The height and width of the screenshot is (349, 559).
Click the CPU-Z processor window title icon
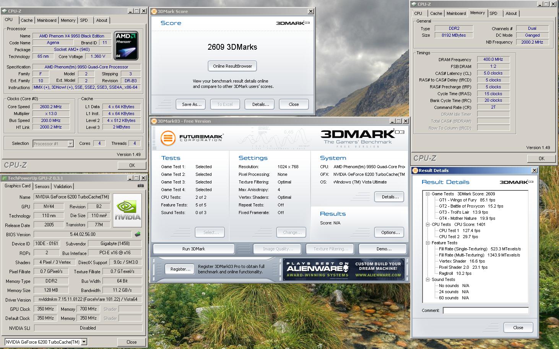[x=4, y=11]
